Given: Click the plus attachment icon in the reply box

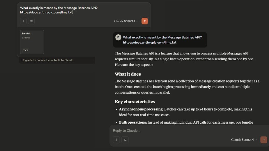Looking at the screenshot, I should pyautogui.click(x=116, y=140).
